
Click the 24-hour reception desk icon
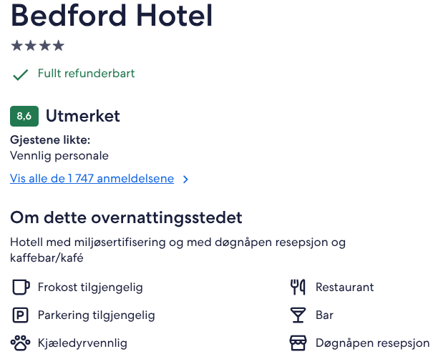point(298,343)
